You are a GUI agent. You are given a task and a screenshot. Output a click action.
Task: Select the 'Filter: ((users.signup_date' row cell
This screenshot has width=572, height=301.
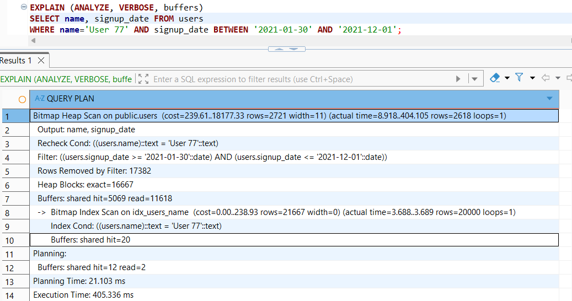coord(294,158)
